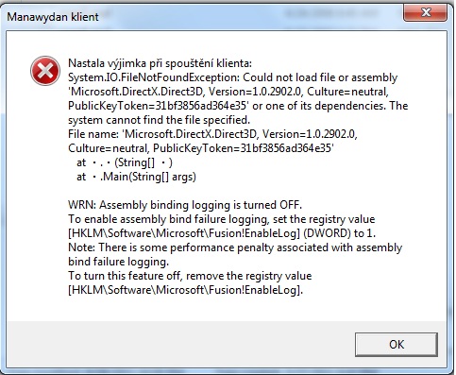Click the last 'Fusion!EnableLog].' registry line
Viewport: 456px width, 375px height.
coord(185,290)
